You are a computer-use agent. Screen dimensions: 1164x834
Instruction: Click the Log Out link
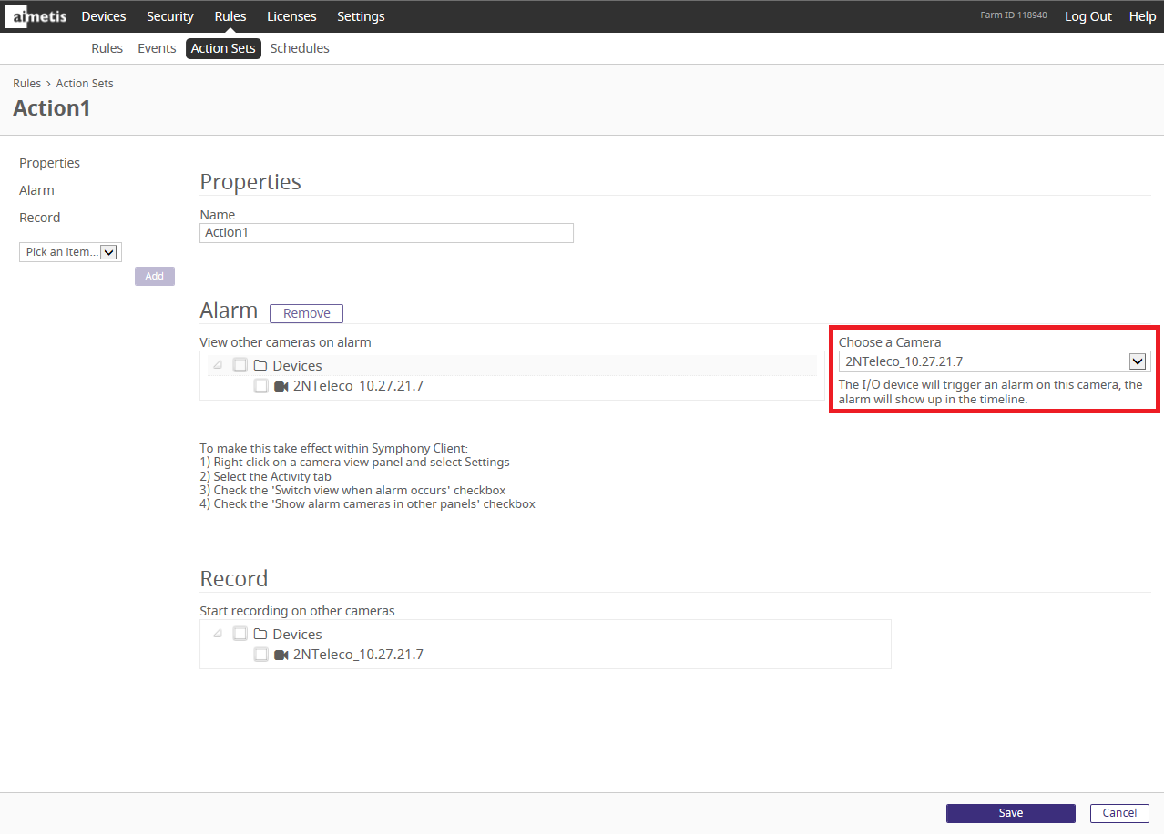pos(1087,16)
